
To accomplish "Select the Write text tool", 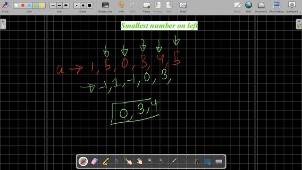I will (x=196, y=161).
